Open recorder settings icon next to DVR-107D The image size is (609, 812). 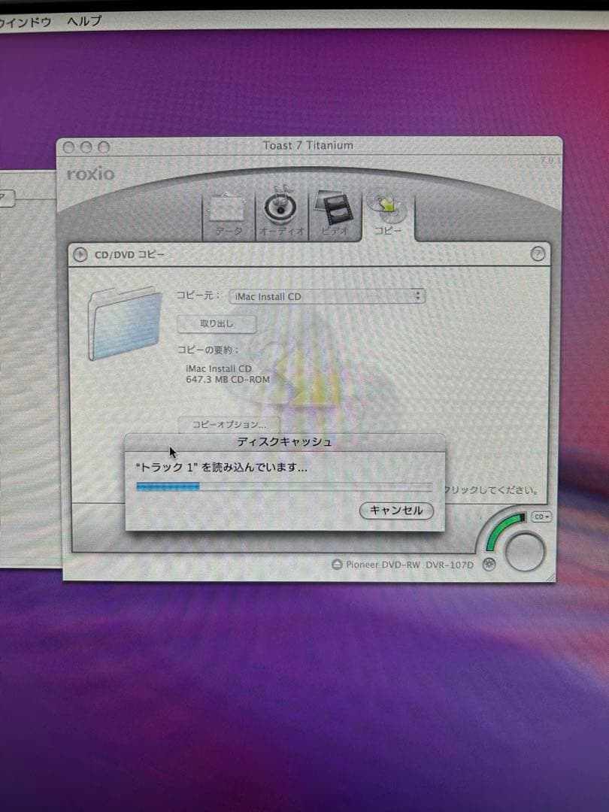pyautogui.click(x=489, y=565)
